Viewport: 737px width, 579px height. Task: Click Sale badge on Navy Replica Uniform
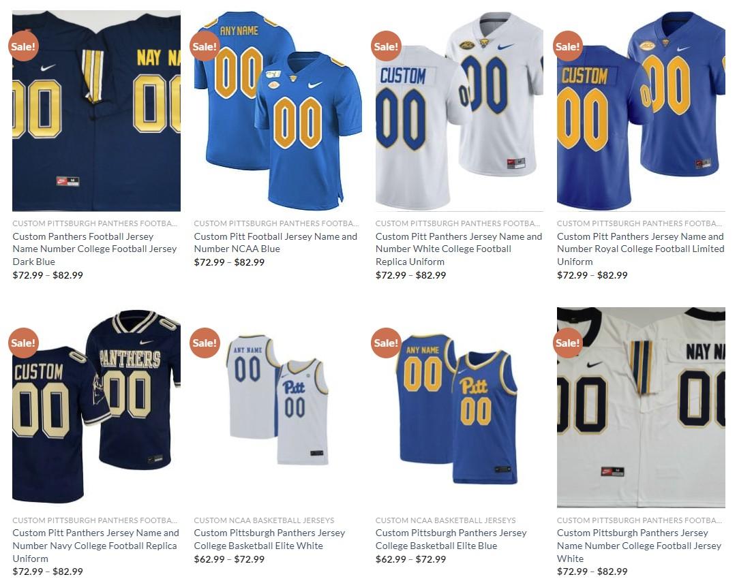[x=23, y=343]
